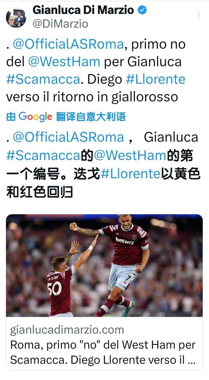
Task: Open @WestHam mention in the Italian text
Action: 64,62
